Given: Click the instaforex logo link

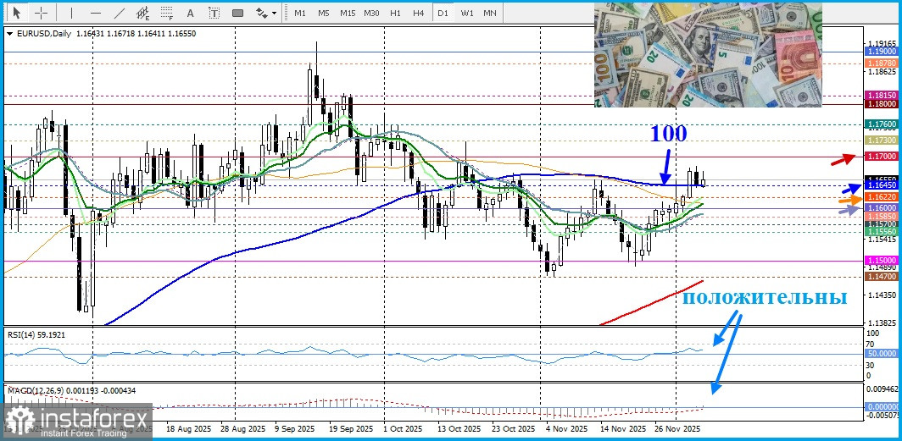Looking at the screenshot, I should point(76,421).
